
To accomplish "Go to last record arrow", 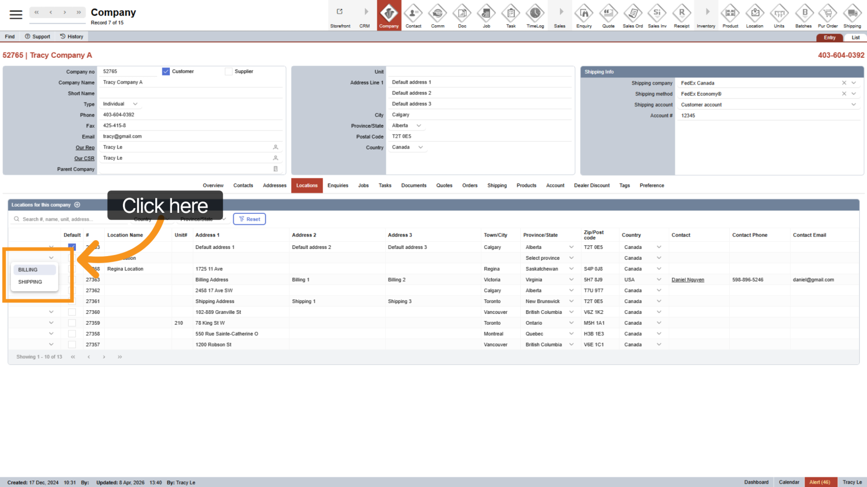I will click(78, 12).
